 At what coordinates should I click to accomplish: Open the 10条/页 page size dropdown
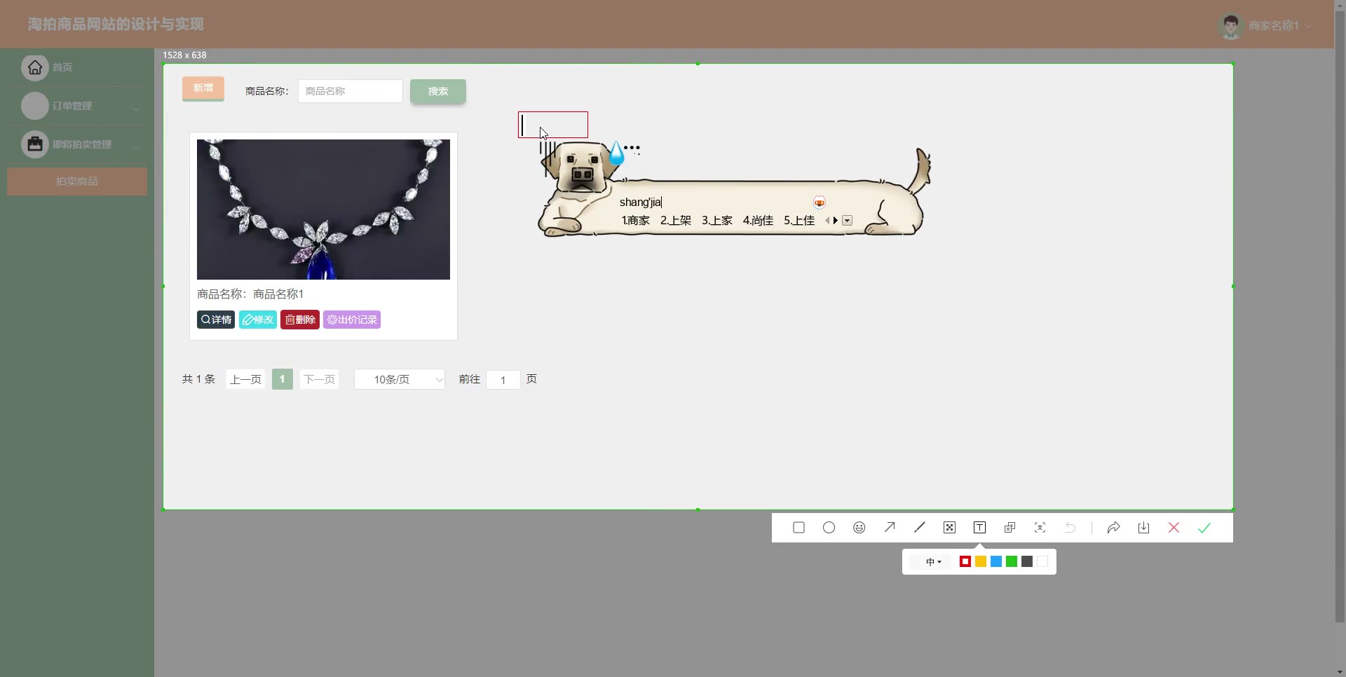(400, 379)
